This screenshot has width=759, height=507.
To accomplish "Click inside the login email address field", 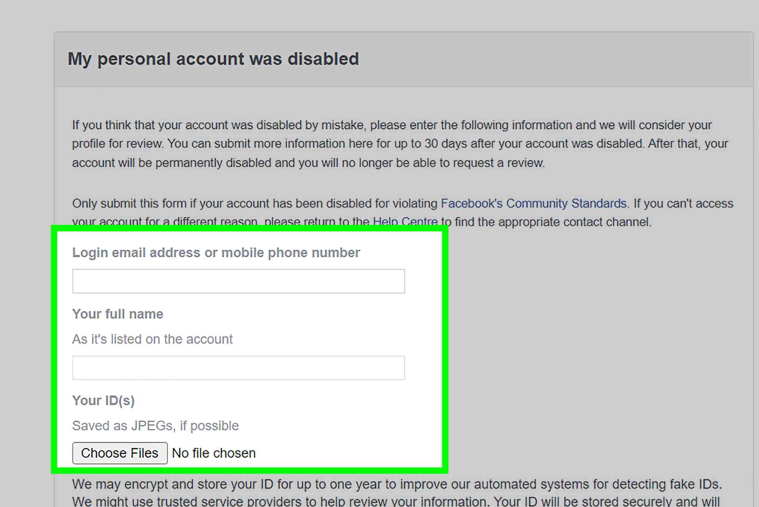I will [x=238, y=281].
